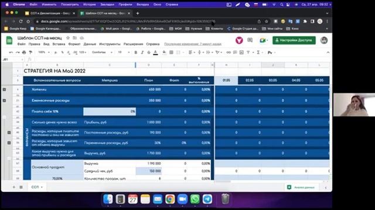Screen dimensions: 375x210
Task: Expand group beside Постоянные расходы row
Action: pyautogui.click(x=9, y=132)
